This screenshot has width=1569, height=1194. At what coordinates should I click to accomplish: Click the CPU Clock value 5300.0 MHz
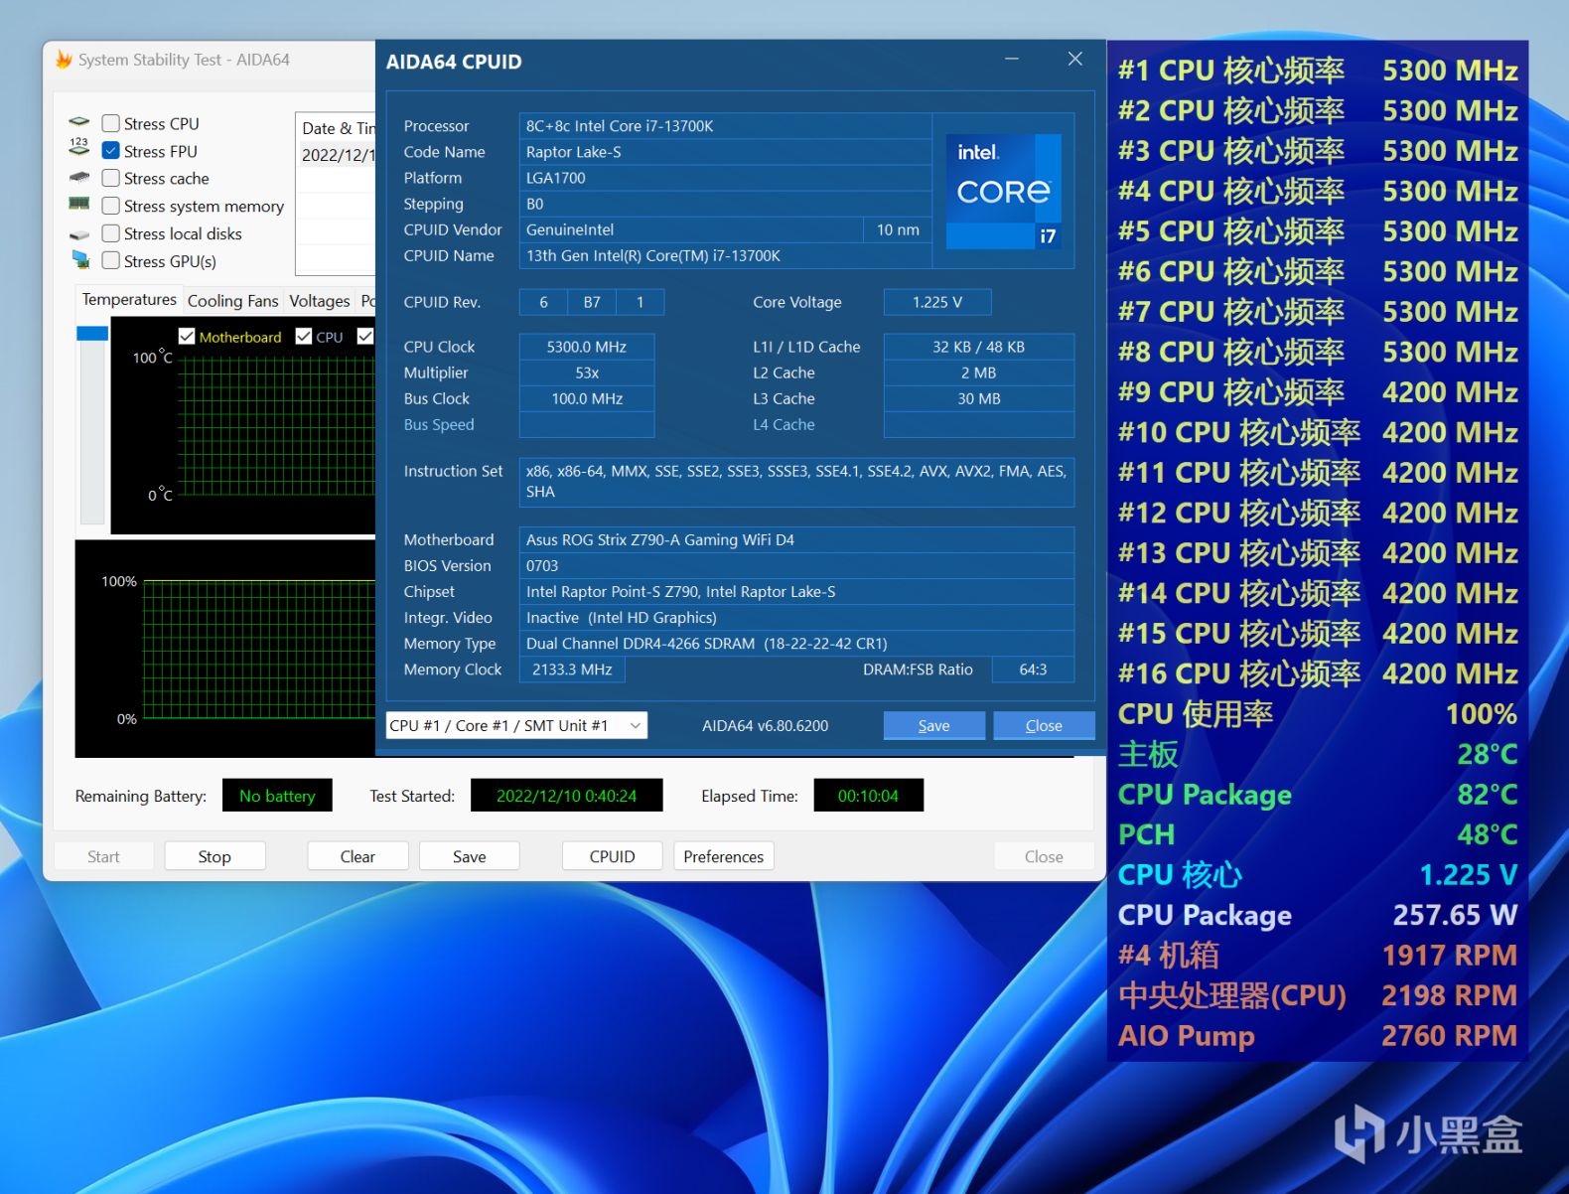point(587,347)
